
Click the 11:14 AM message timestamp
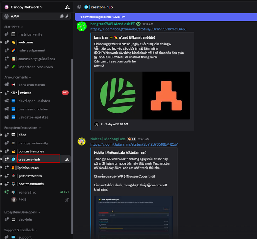pyautogui.click(x=148, y=24)
